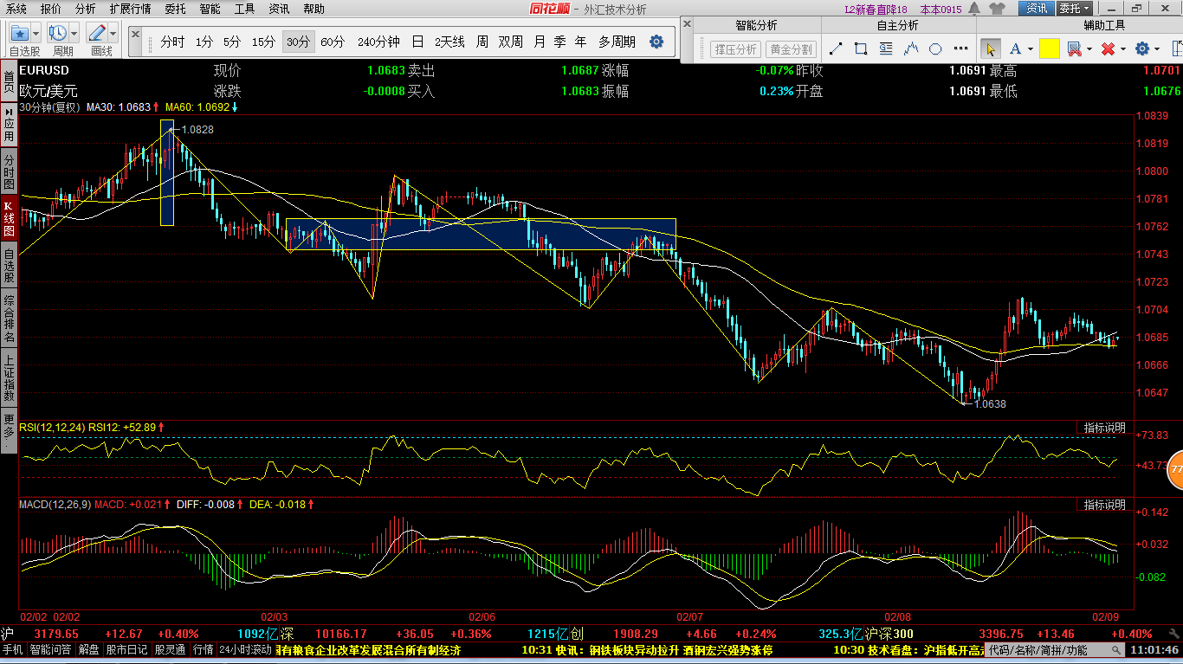Open the 分析 menu
This screenshot has height=664, width=1183.
click(85, 9)
